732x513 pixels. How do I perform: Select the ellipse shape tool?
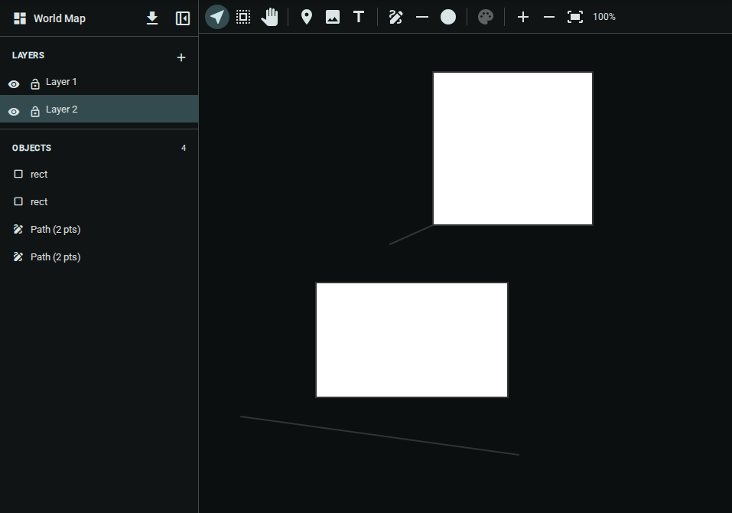coord(447,16)
